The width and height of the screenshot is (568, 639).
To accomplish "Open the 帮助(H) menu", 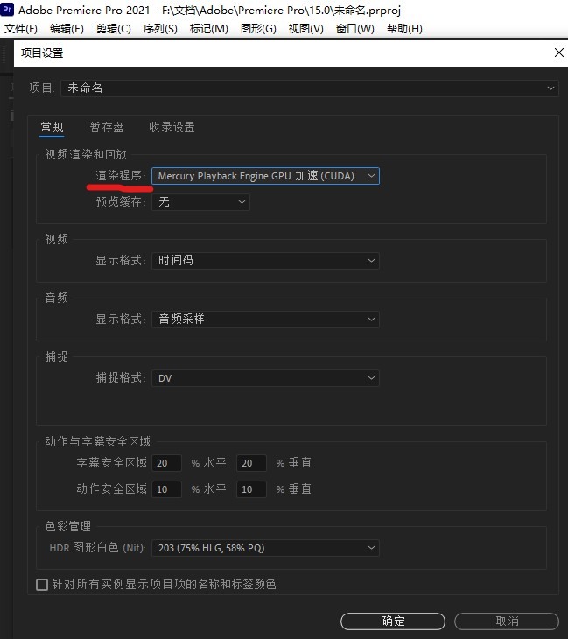I will 404,29.
